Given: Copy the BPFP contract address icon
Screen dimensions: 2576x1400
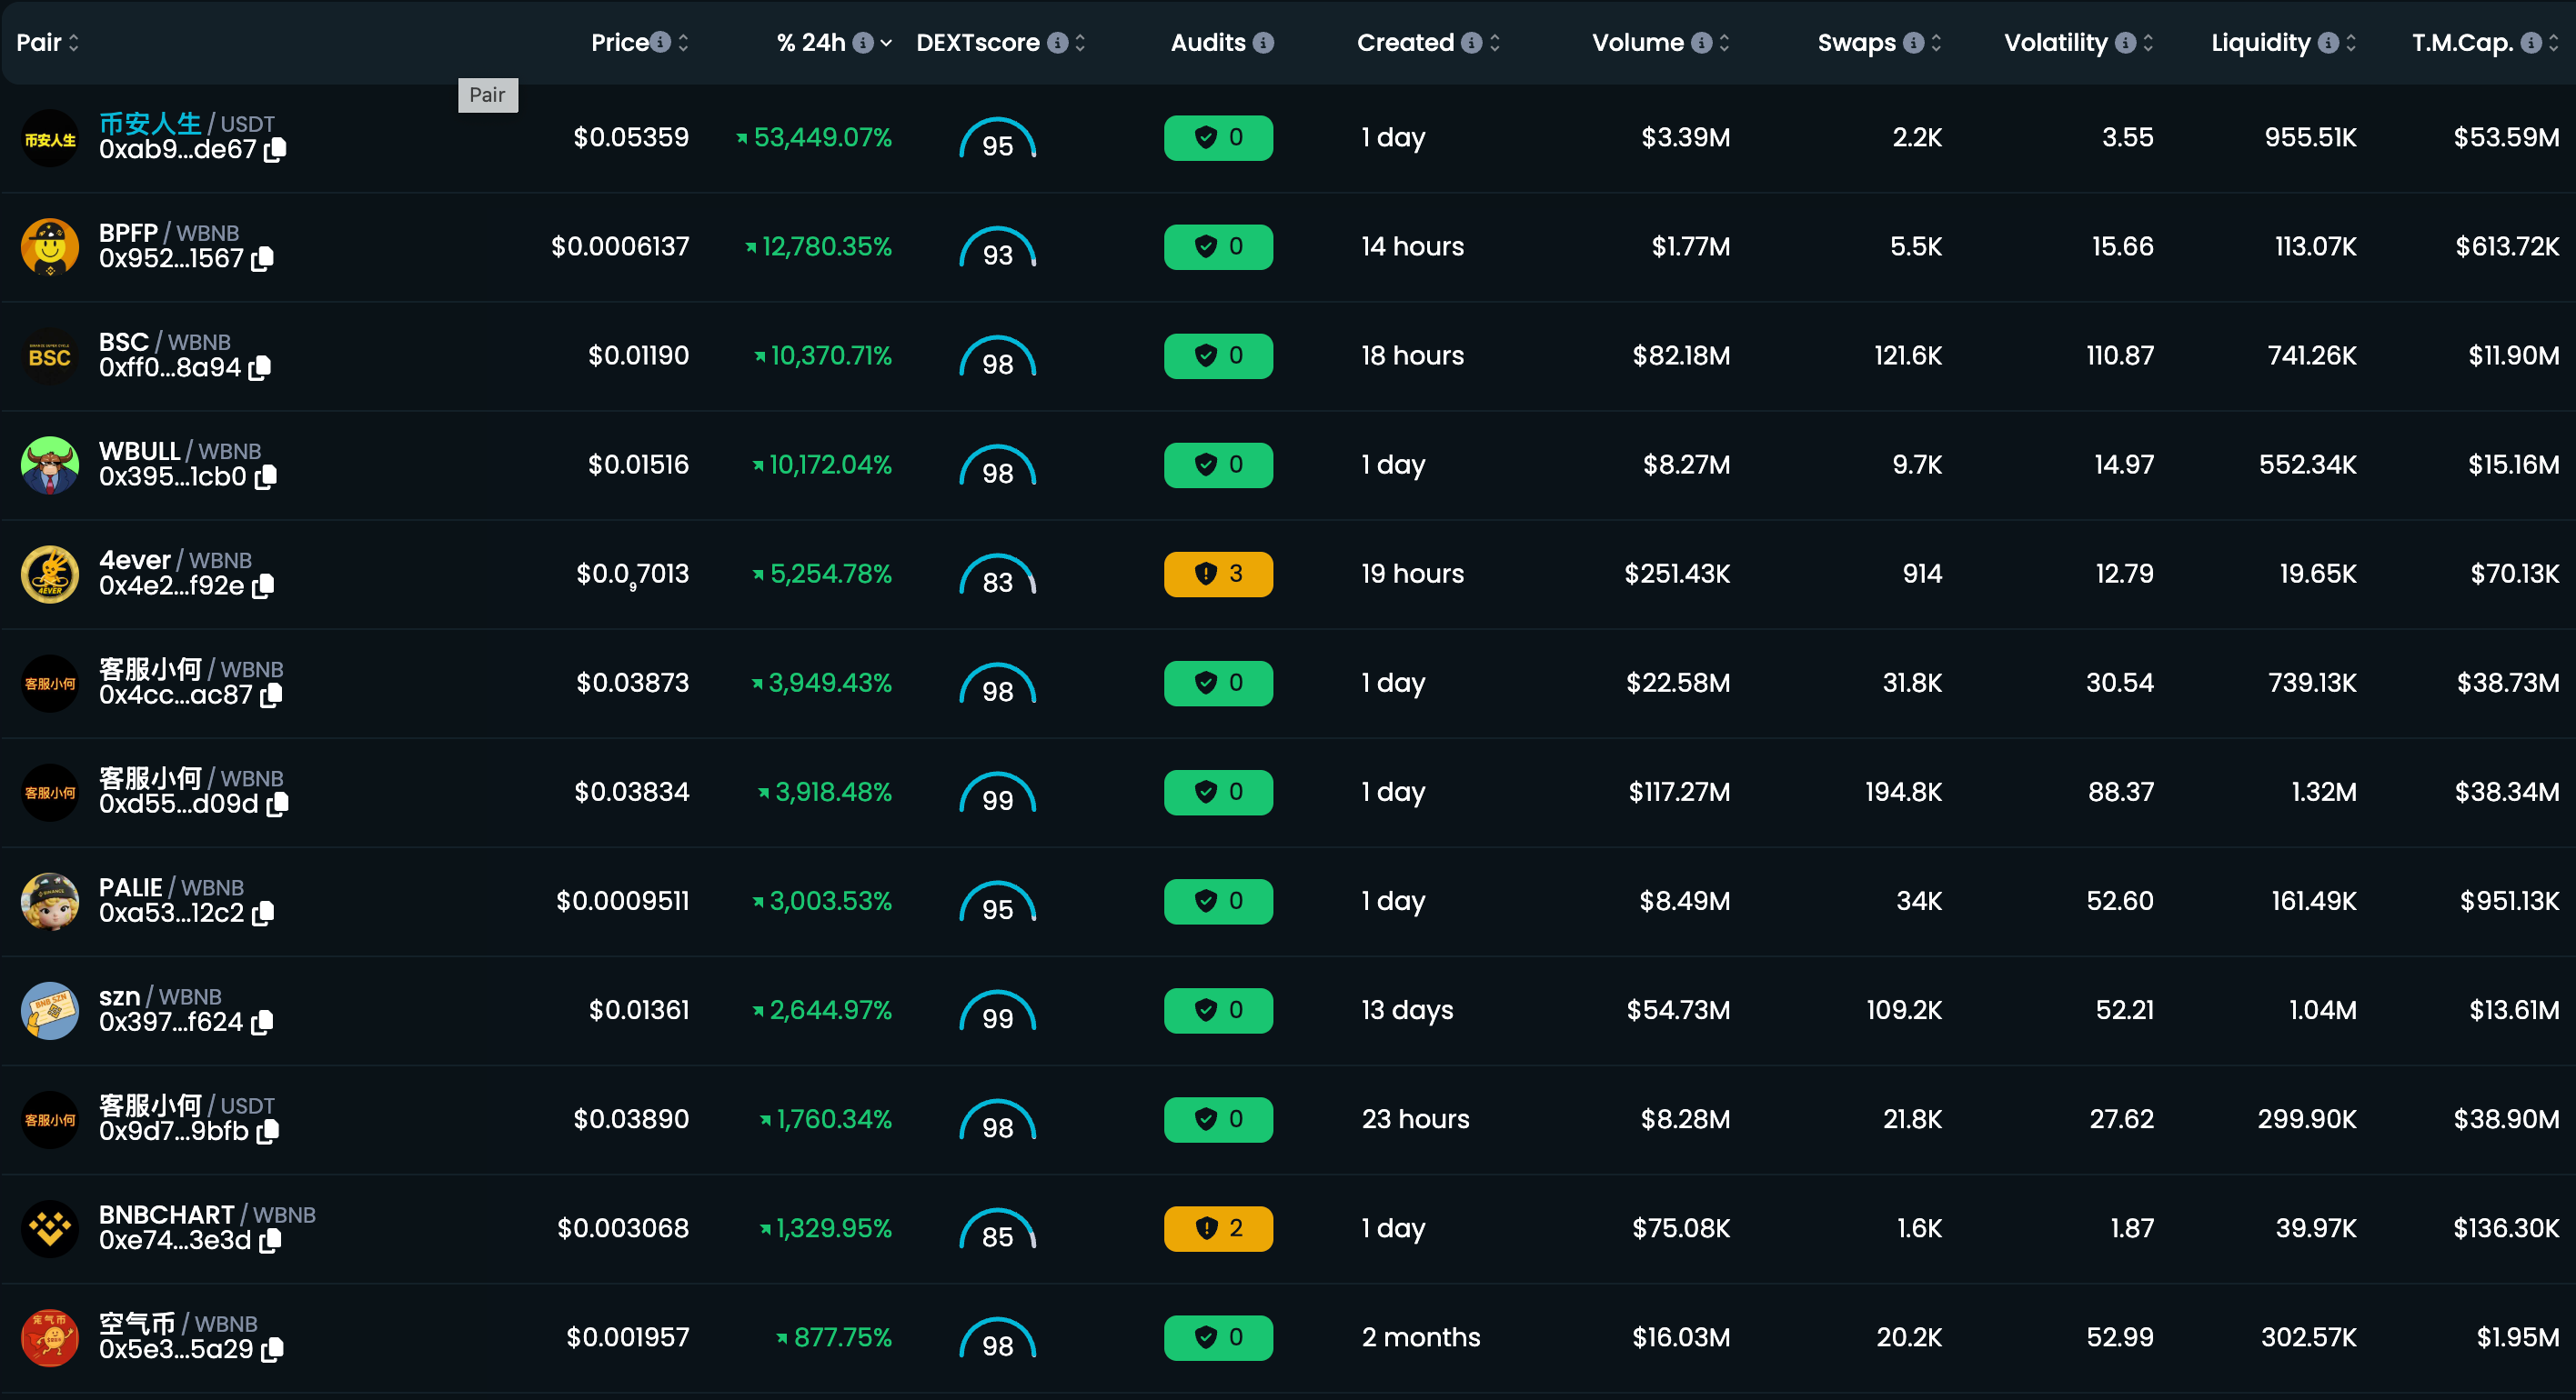Looking at the screenshot, I should coord(262,260).
